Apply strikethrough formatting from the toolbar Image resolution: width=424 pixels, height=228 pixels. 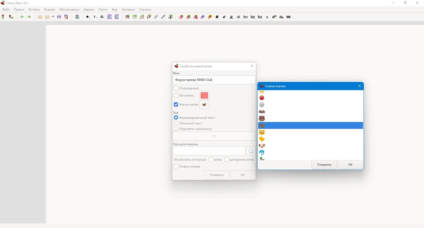(238, 17)
